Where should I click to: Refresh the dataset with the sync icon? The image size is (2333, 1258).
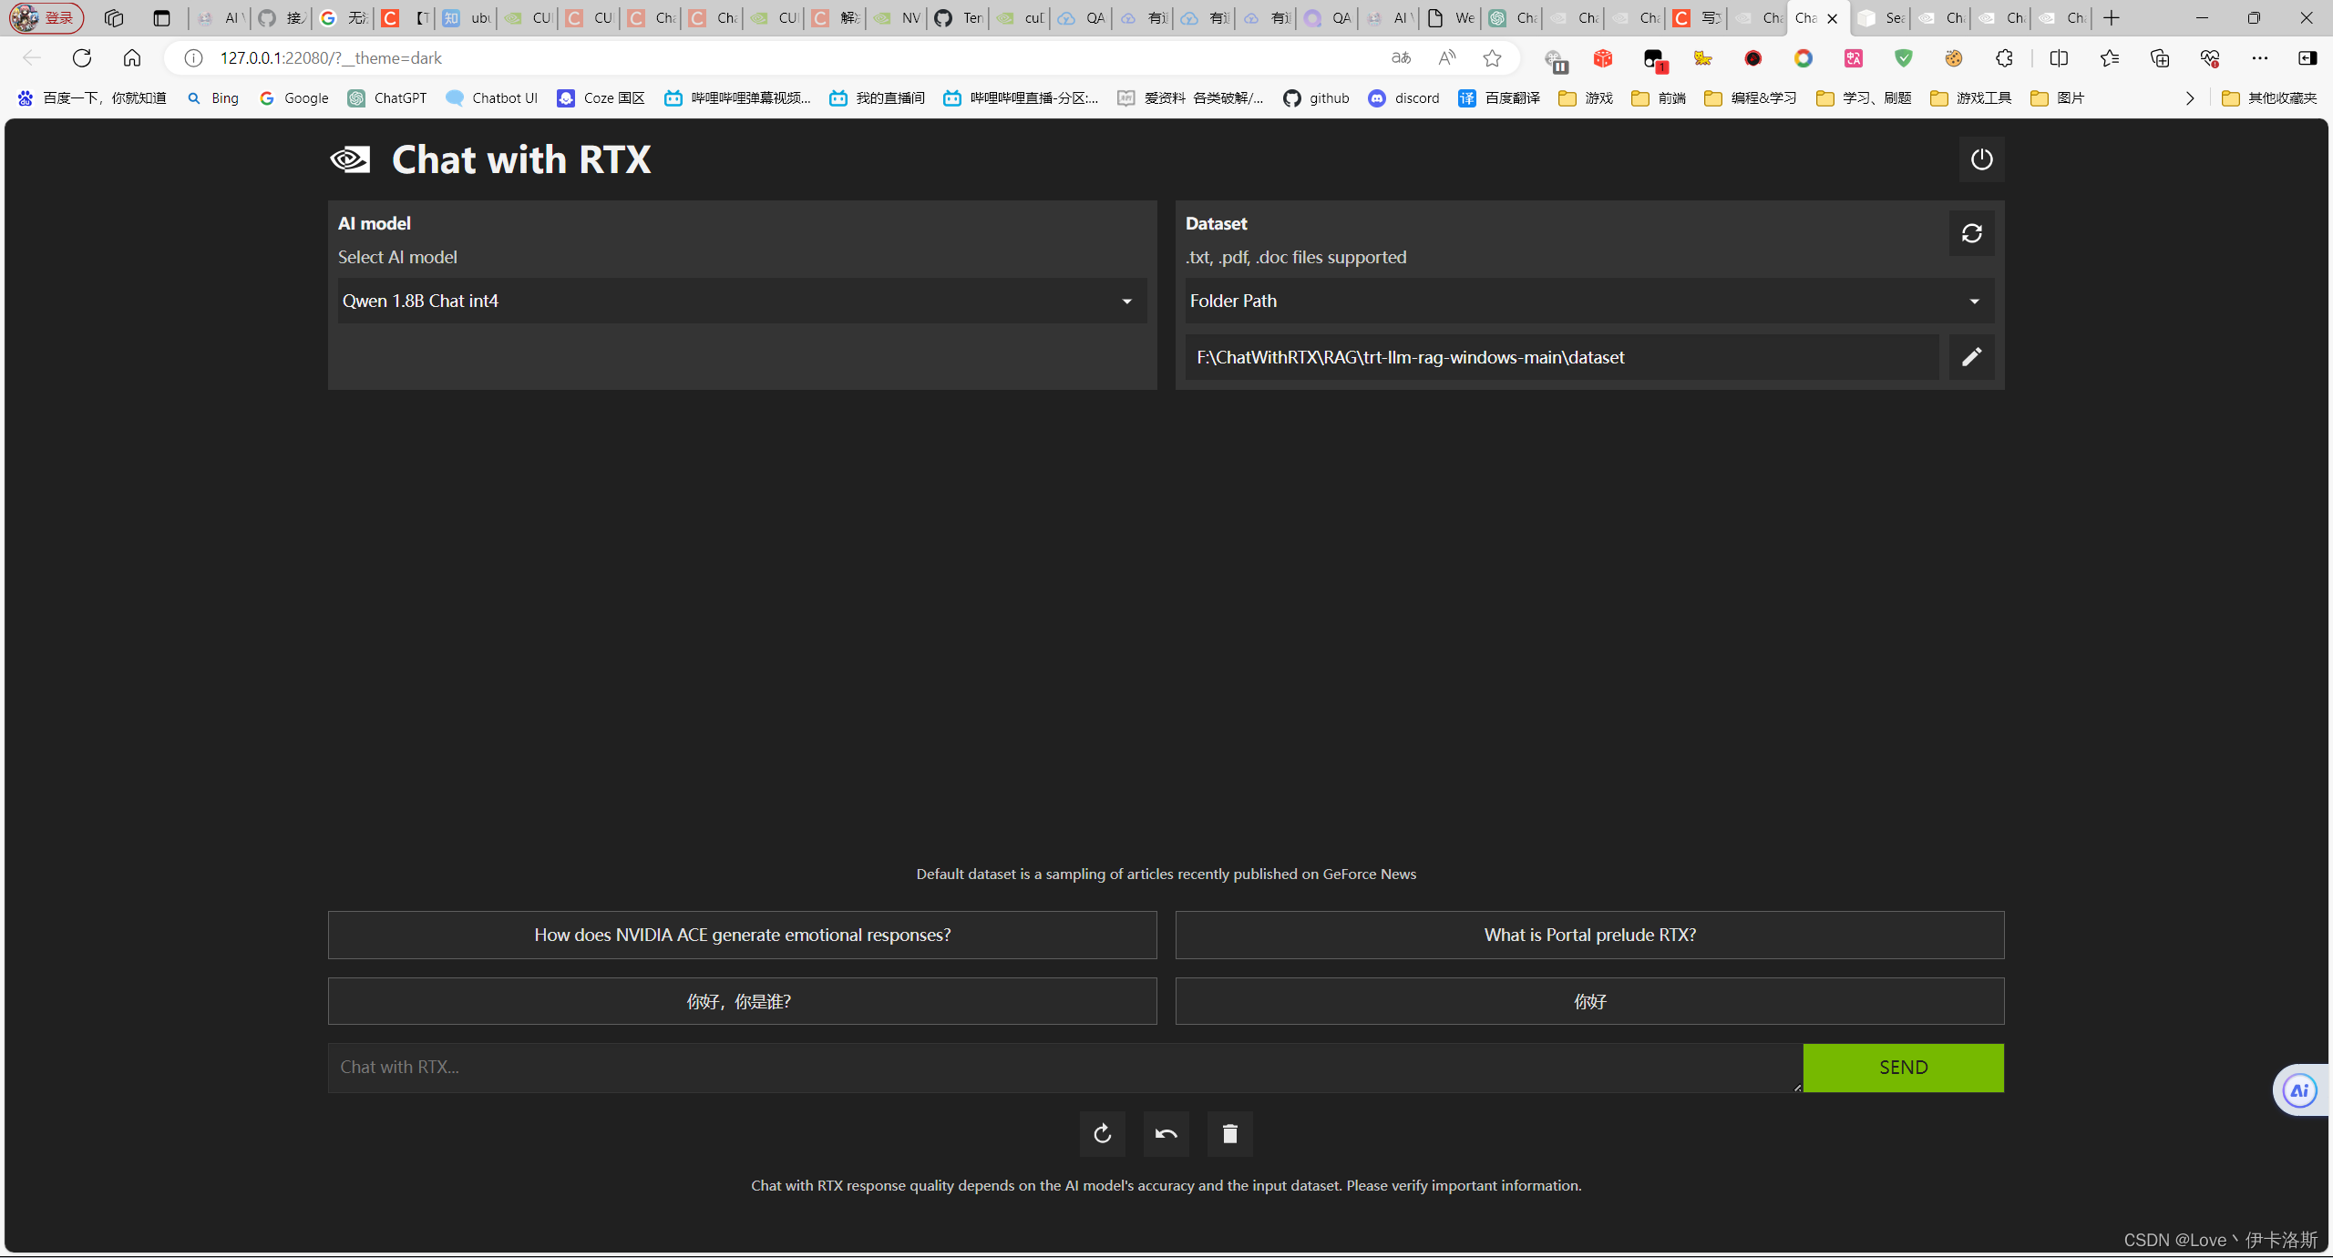[x=1971, y=233]
